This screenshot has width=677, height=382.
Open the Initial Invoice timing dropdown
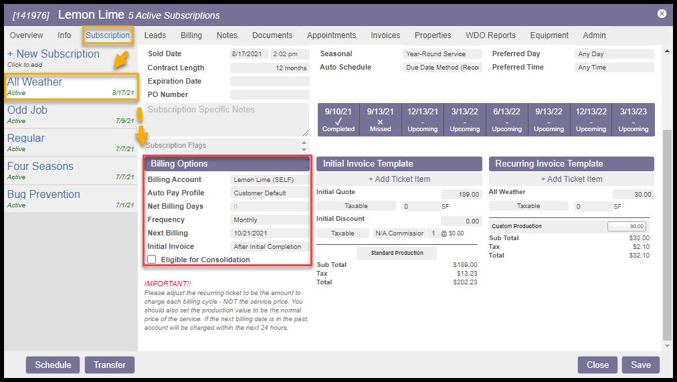click(x=270, y=247)
